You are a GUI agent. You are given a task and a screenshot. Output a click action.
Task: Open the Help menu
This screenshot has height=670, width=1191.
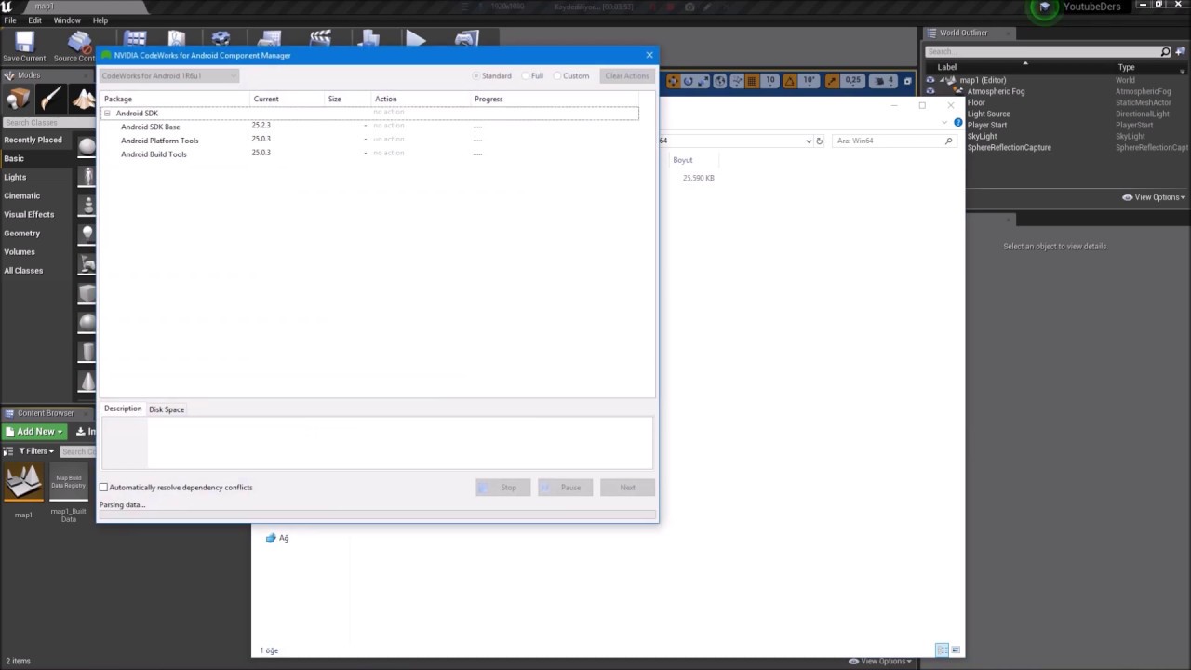(100, 20)
